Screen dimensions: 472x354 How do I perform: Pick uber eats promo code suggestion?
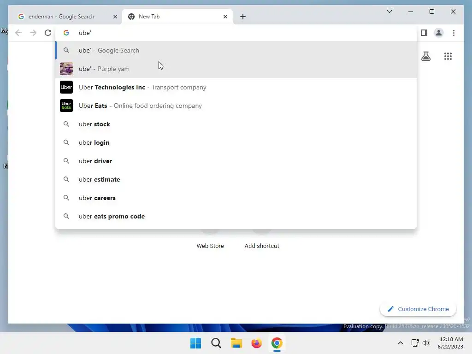tap(236, 216)
